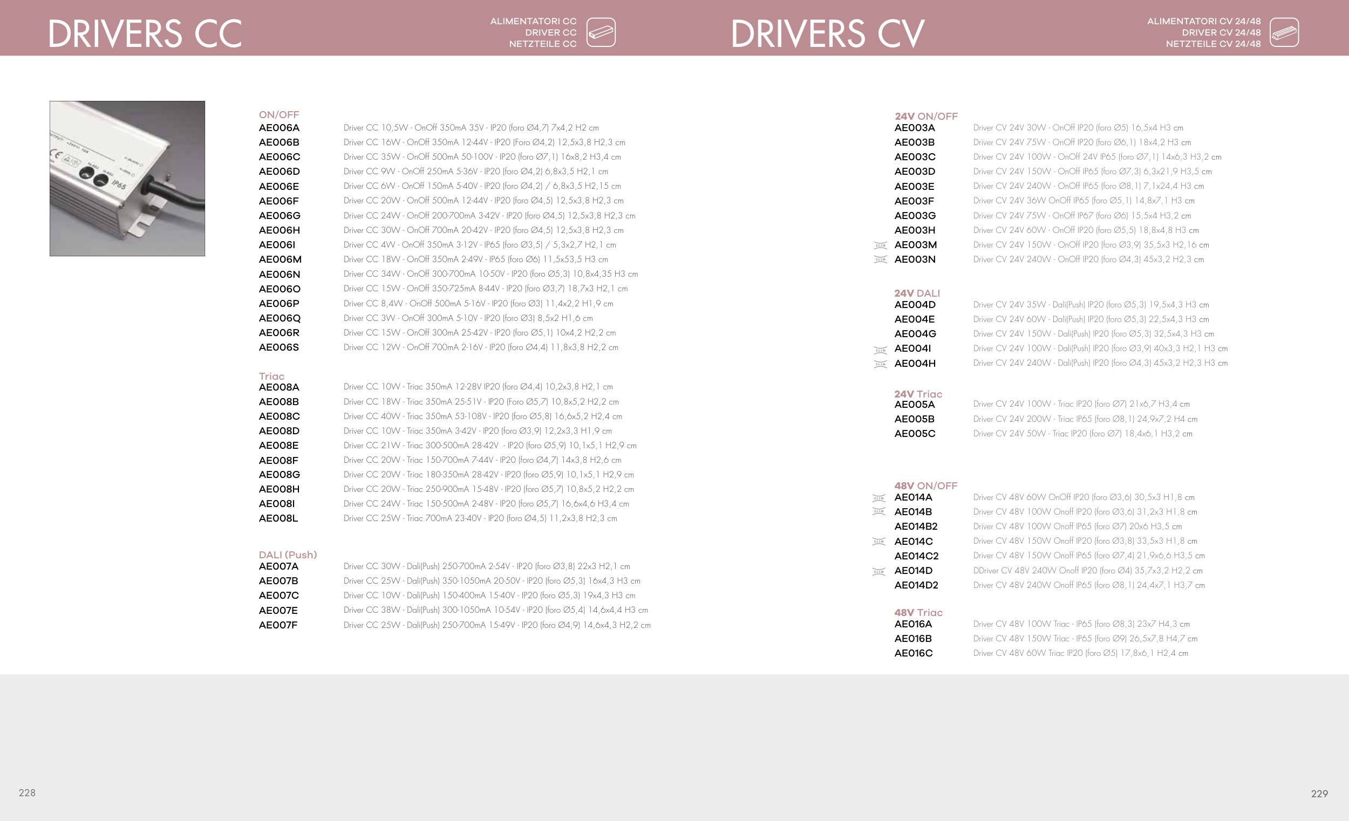Click the slim icon beside AE014D
1349x821 pixels.
point(878,571)
